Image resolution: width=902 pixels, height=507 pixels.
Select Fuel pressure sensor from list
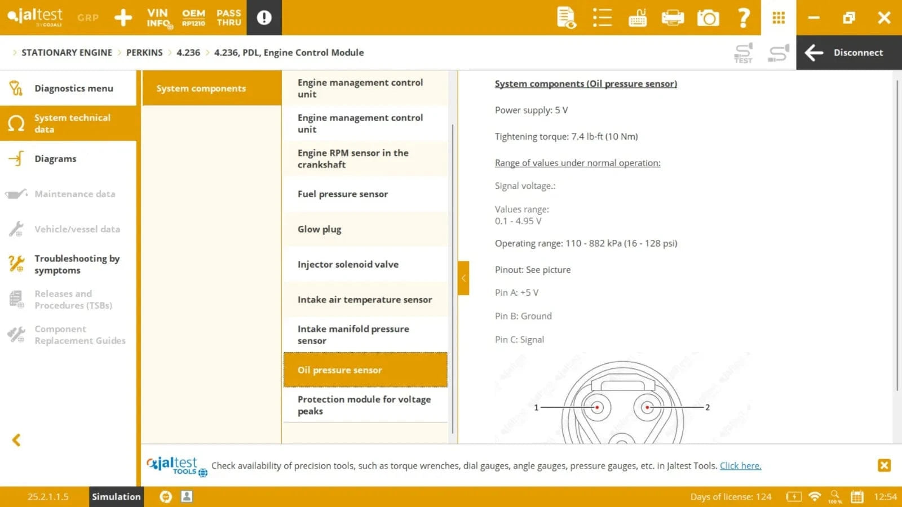343,194
